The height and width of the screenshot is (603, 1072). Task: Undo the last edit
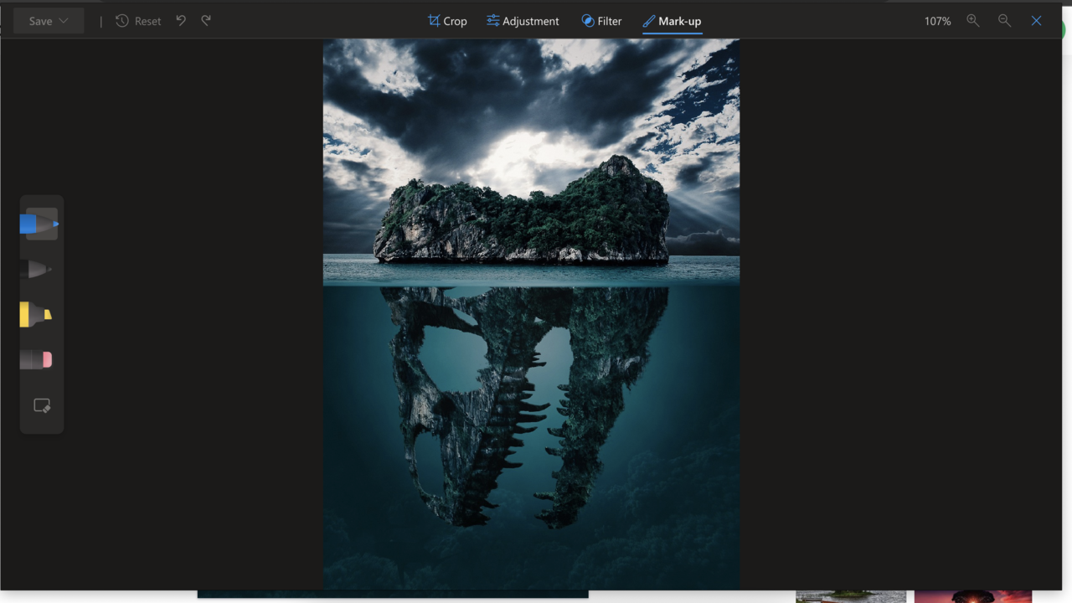pos(181,20)
